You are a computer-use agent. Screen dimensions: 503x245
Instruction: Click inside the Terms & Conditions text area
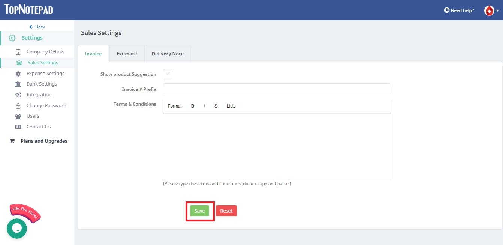tap(277, 146)
